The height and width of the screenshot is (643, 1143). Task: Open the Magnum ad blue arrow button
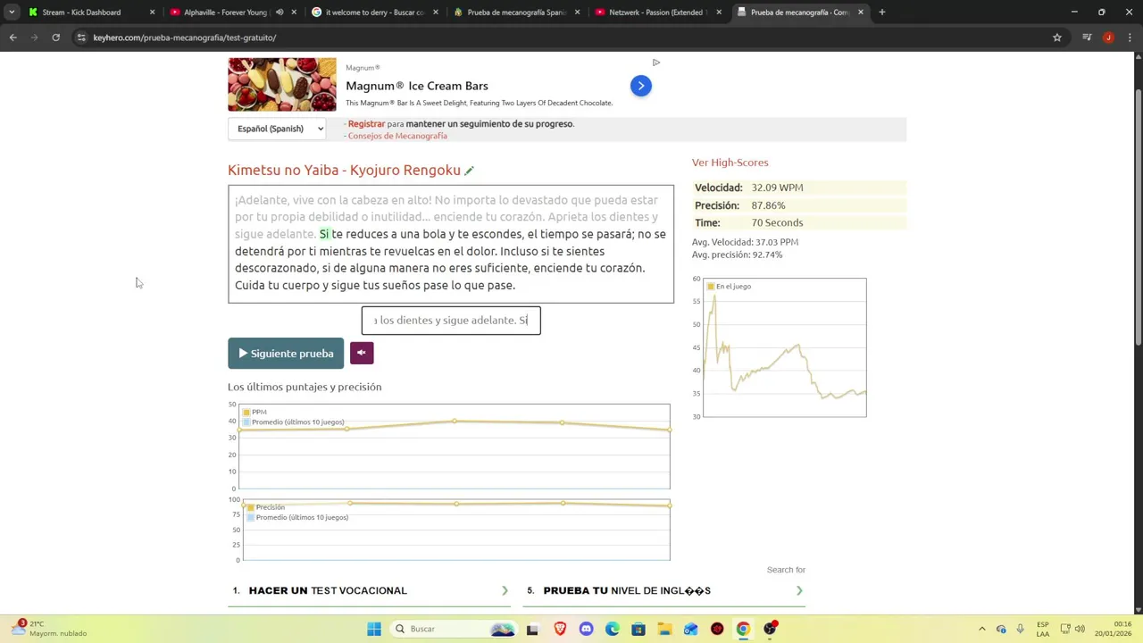(641, 86)
